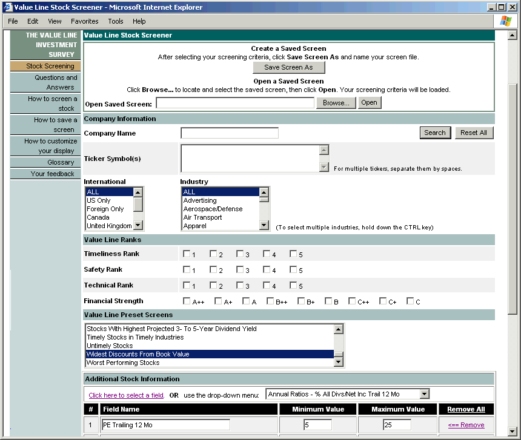Click the 'Click here to select a field' link
The image size is (521, 440).
tap(125, 393)
